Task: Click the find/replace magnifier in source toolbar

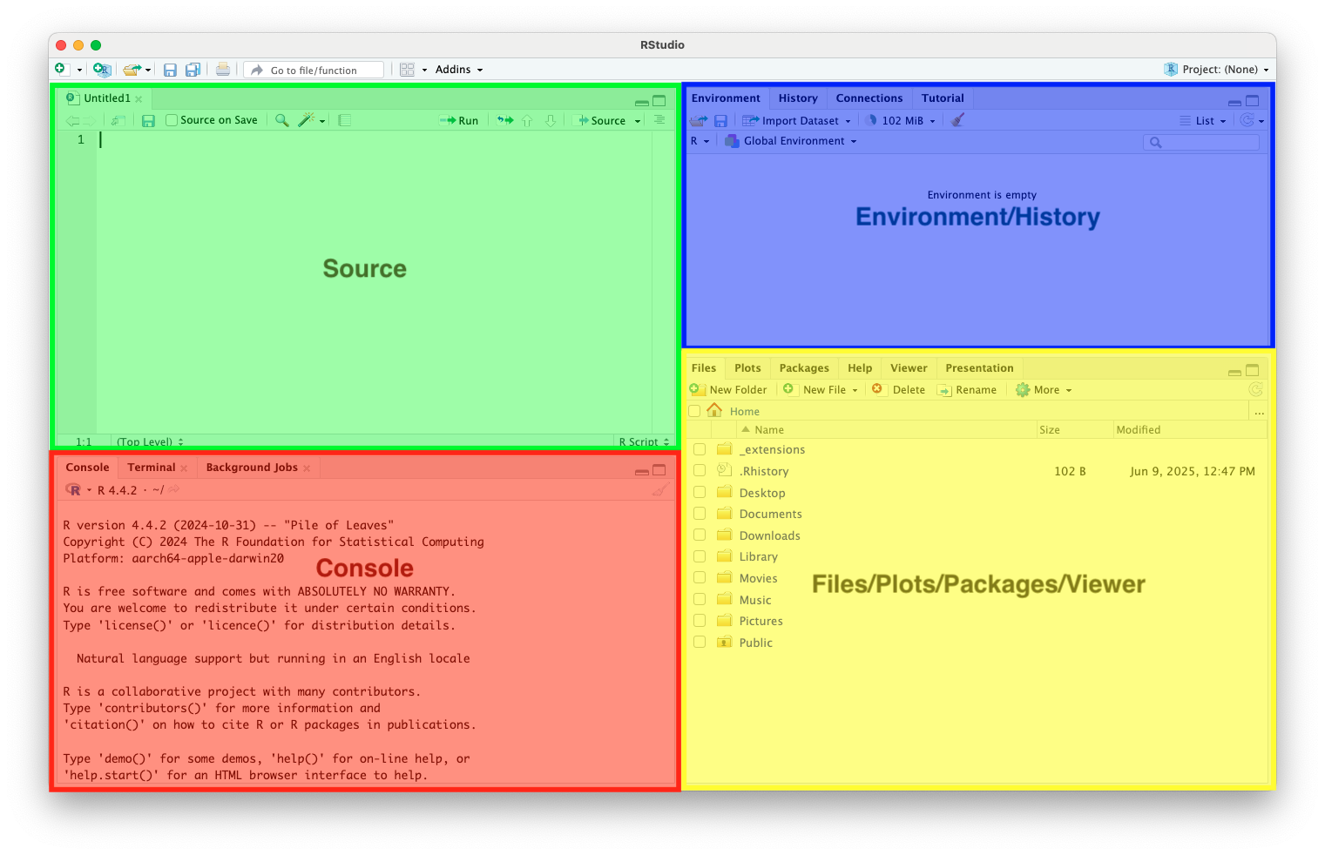Action: 281,120
